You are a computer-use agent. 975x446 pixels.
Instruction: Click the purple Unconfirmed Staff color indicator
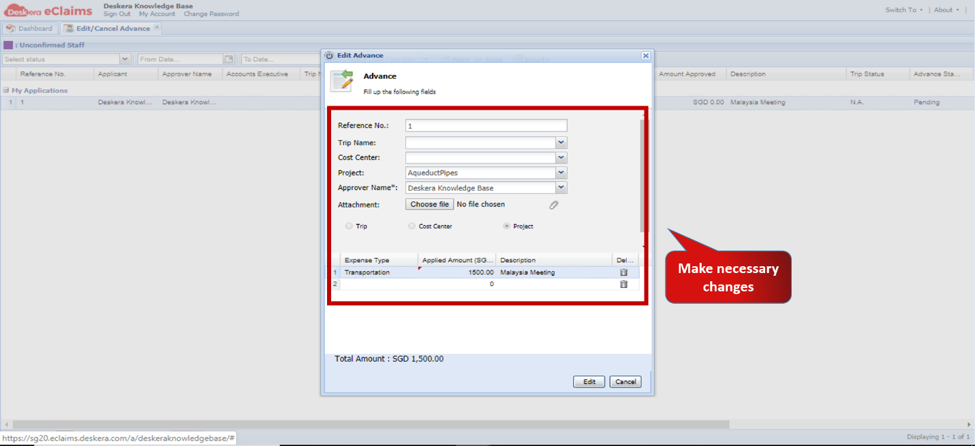[x=8, y=45]
